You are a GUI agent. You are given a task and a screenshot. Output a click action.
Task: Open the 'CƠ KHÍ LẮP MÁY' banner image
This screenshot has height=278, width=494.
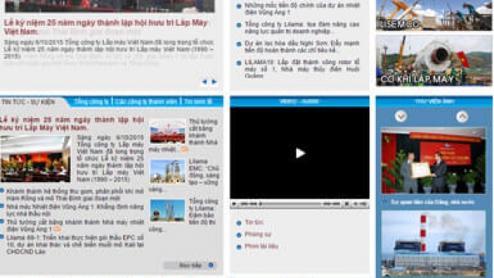(434, 60)
